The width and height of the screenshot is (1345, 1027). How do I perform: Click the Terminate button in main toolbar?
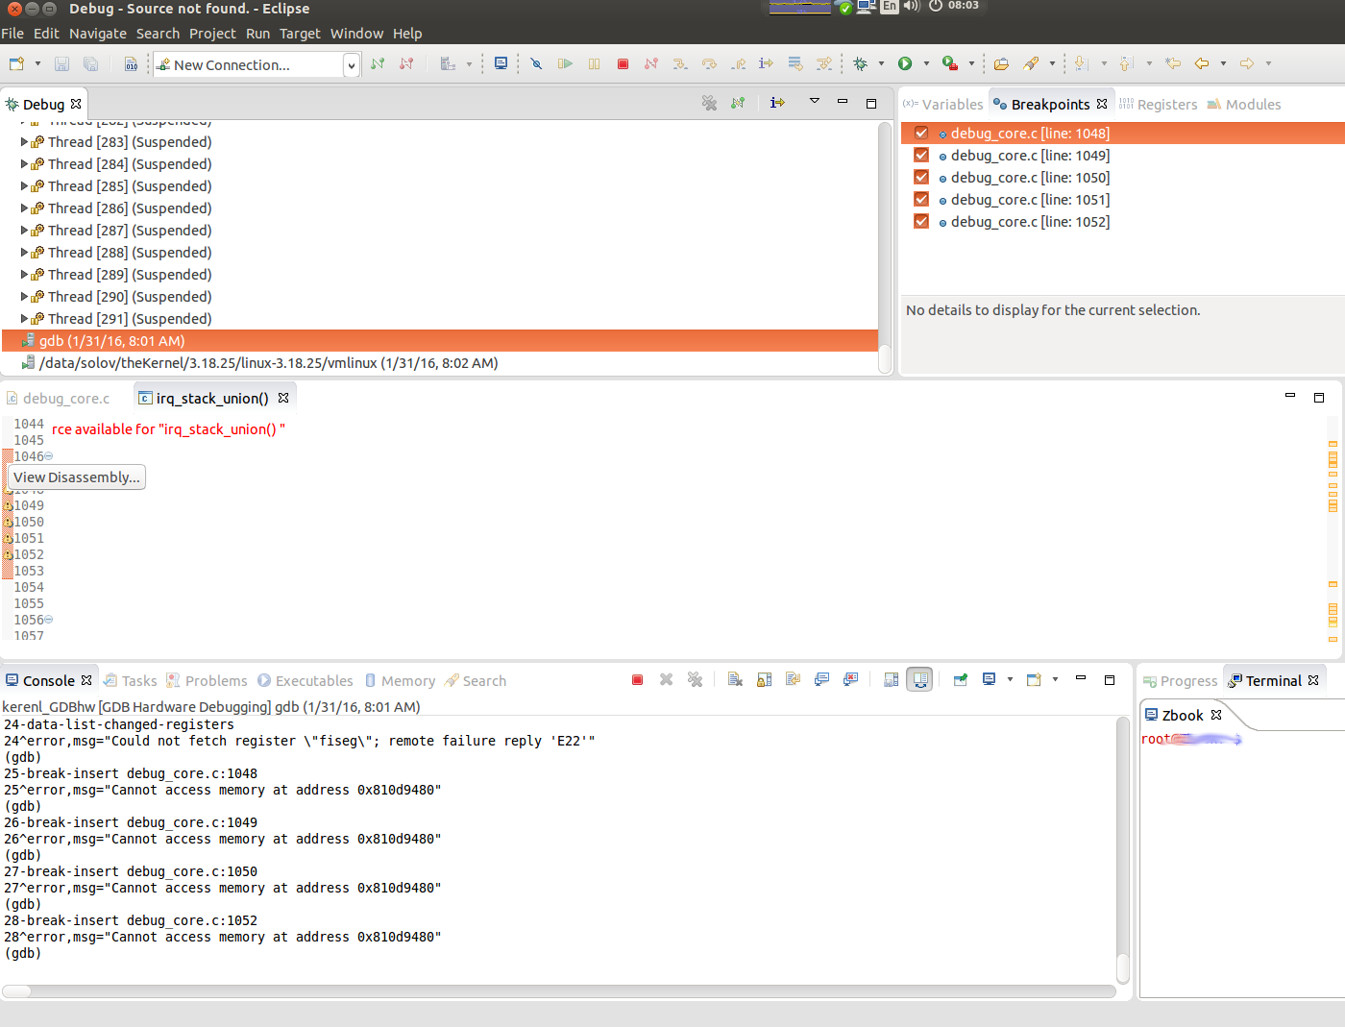(x=623, y=64)
